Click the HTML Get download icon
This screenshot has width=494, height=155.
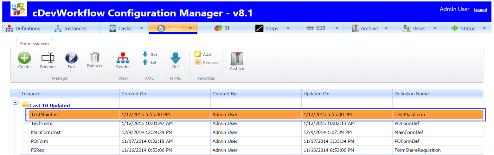coord(175,58)
